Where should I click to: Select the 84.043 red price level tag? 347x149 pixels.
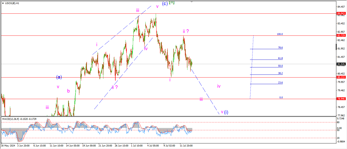(341, 13)
